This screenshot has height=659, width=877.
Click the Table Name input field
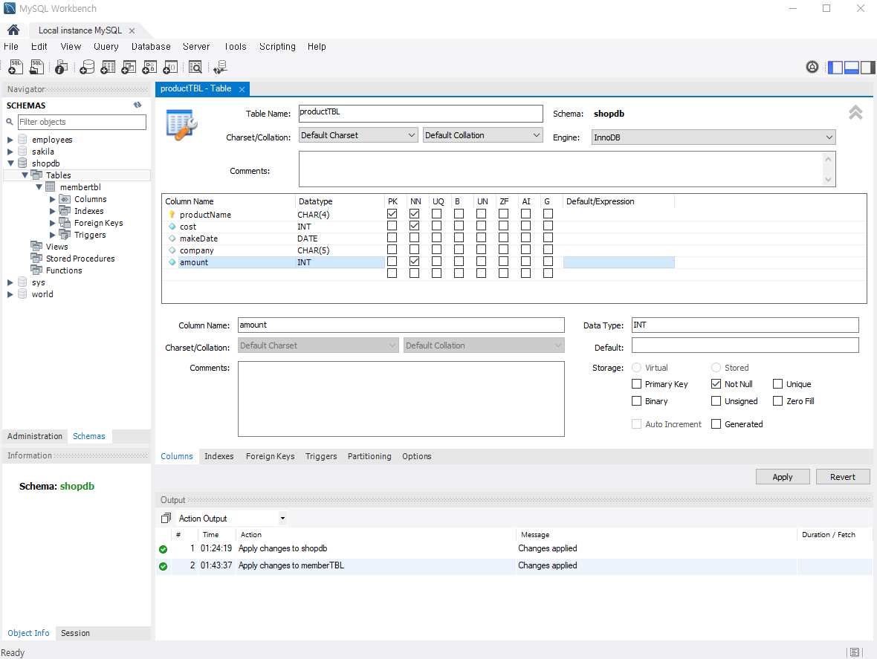click(x=421, y=114)
